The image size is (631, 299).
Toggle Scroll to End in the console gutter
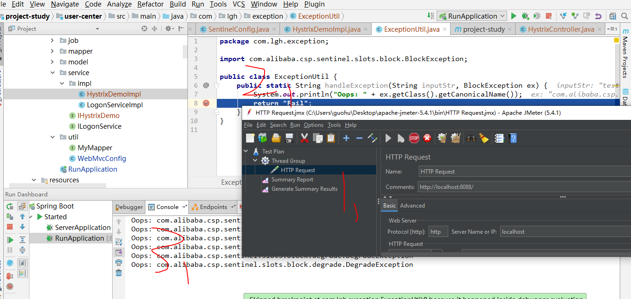pyautogui.click(x=119, y=252)
